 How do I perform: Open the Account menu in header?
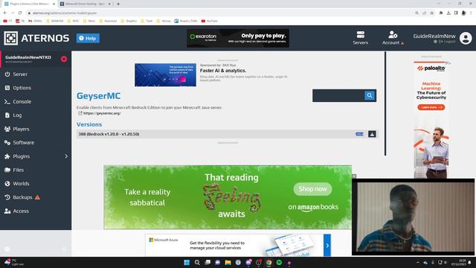click(393, 38)
